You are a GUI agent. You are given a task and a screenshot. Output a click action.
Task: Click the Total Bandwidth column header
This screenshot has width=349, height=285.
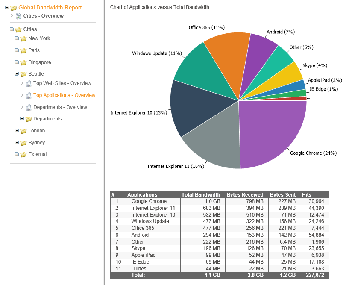(x=201, y=195)
